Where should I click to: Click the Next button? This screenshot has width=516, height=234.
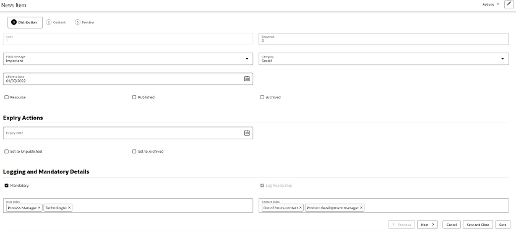click(x=428, y=225)
